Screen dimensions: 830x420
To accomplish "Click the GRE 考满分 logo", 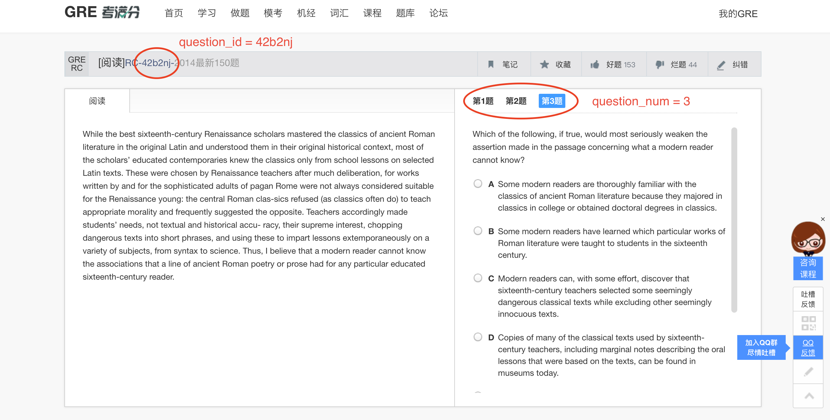I will coord(102,12).
